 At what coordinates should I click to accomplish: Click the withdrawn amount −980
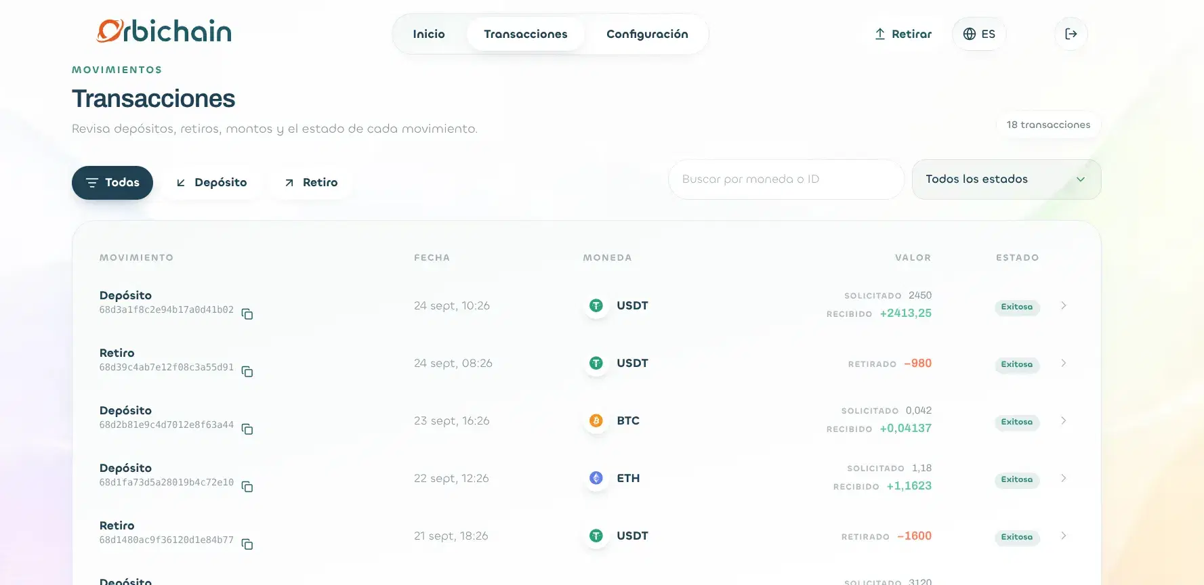click(x=917, y=364)
